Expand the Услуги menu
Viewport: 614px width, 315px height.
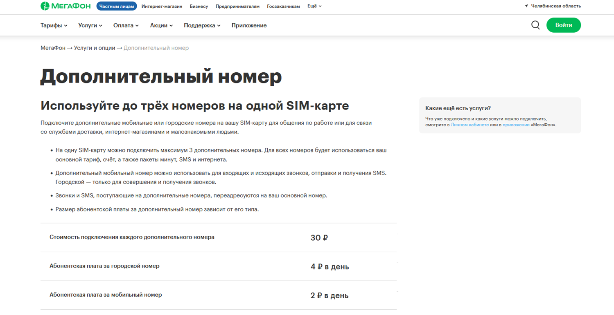coord(90,25)
